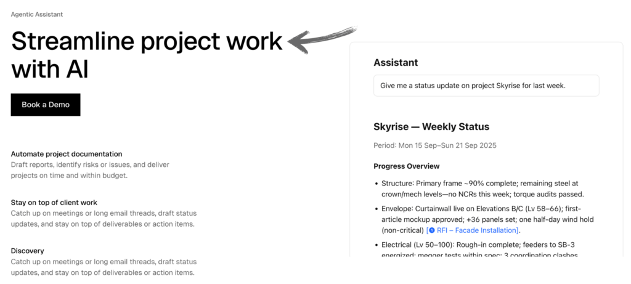Click the Period date range text
This screenshot has width=631, height=284.
coord(434,146)
